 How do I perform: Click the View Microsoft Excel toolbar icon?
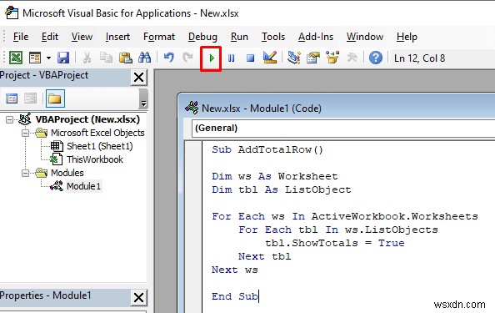coord(16,58)
